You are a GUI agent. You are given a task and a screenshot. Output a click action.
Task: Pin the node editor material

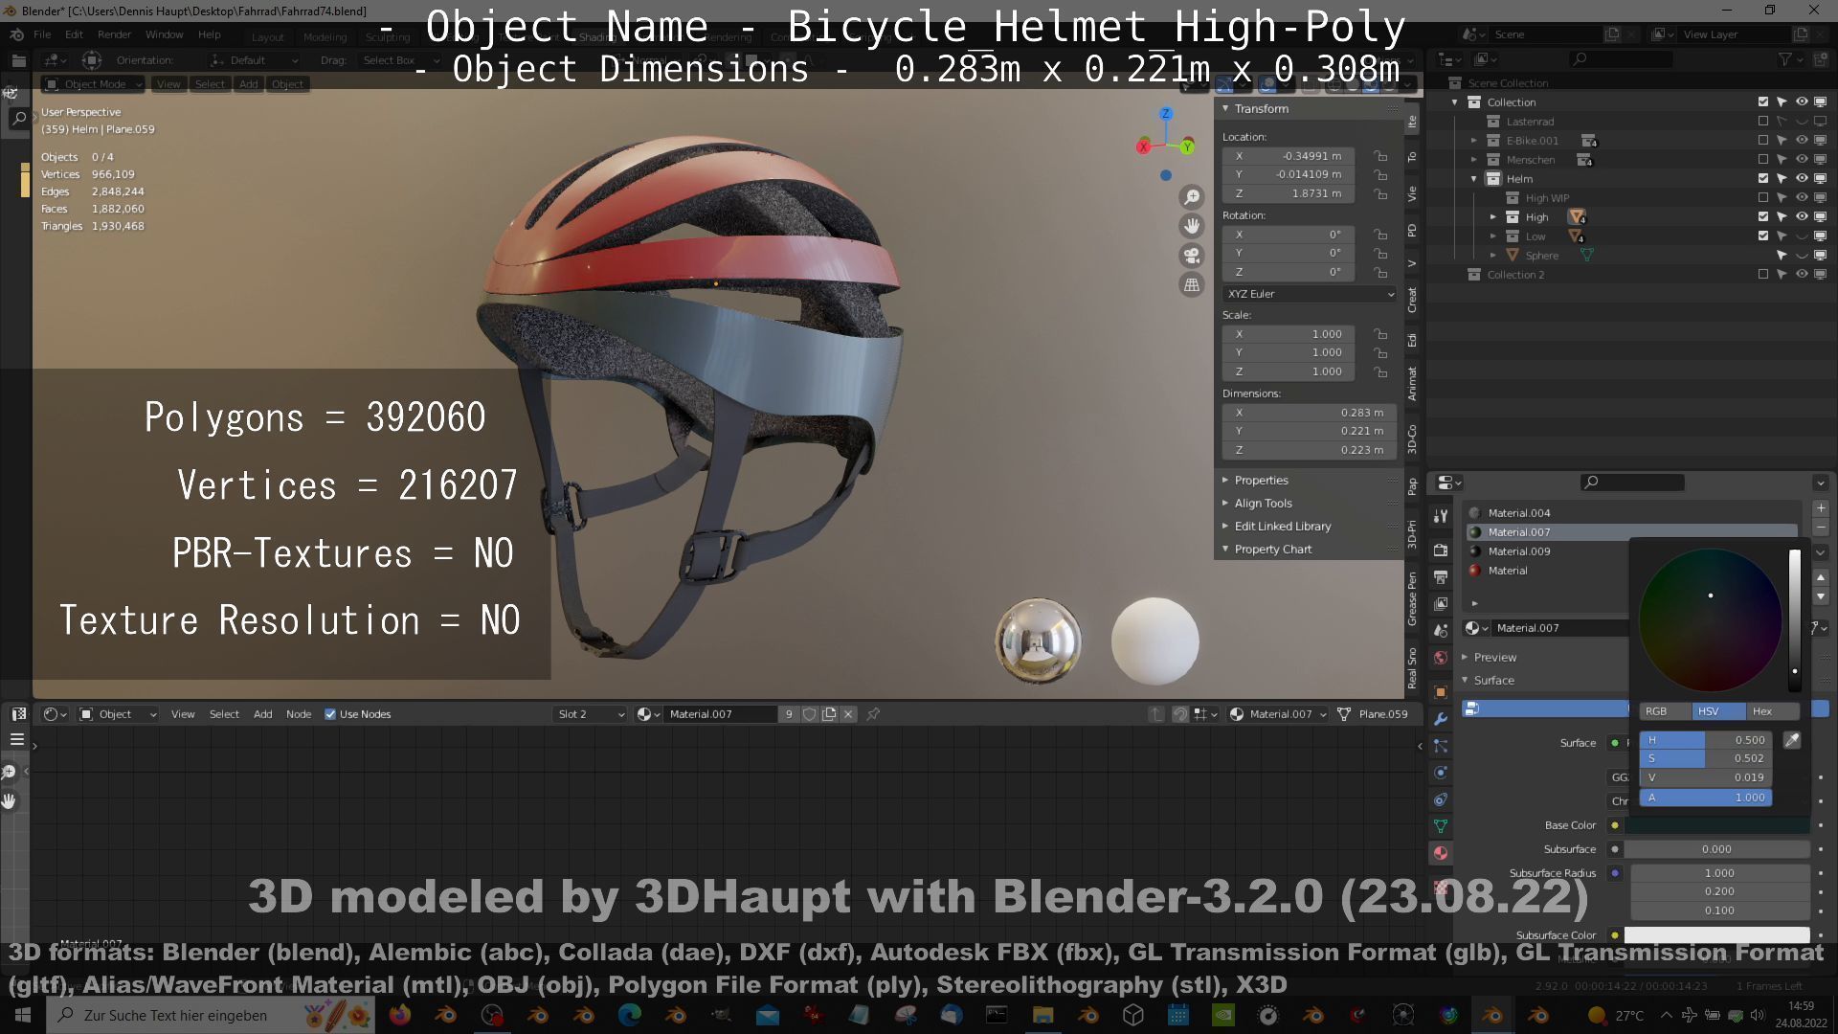click(873, 714)
